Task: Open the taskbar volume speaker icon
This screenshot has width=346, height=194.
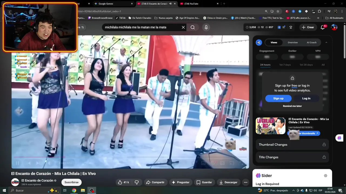Action: [x=315, y=190]
